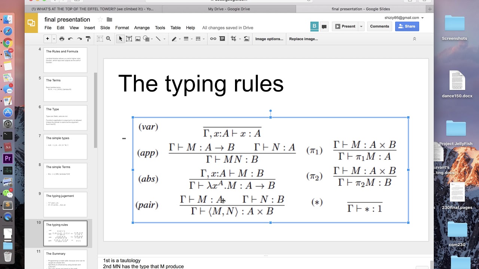
Task: Expand the line tool dropdown arrow
Action: [165, 39]
